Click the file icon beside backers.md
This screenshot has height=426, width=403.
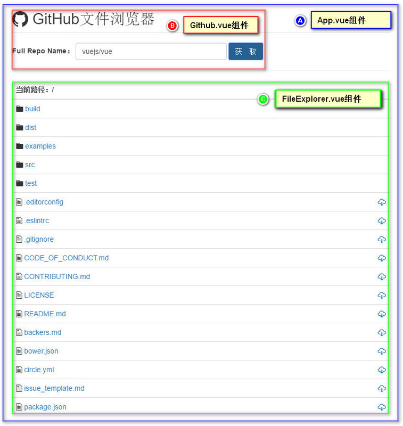19,332
